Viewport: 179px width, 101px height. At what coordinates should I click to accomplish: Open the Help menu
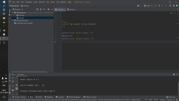pyautogui.click(x=70, y=2)
